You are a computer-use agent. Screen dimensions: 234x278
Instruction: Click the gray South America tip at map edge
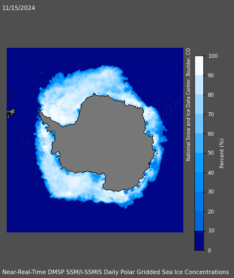11,113
